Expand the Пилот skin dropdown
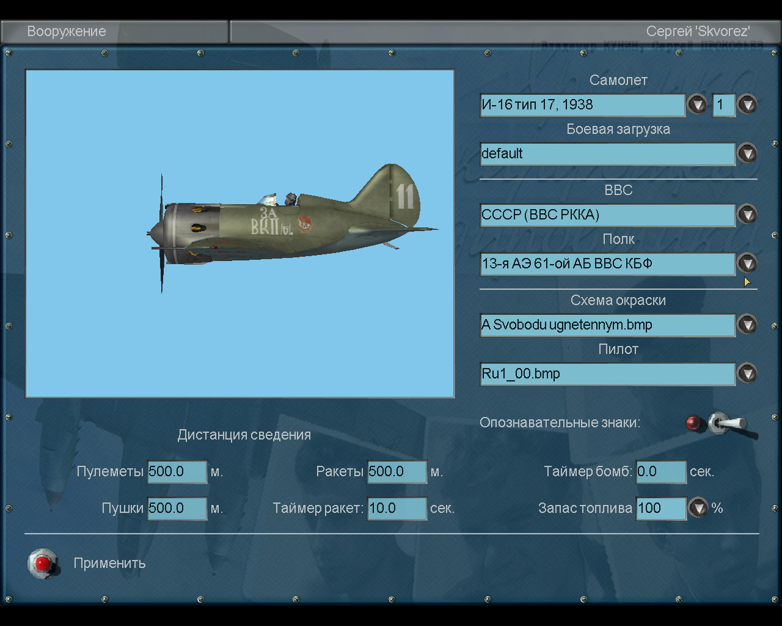Screen dimensions: 782x626 tap(747, 374)
